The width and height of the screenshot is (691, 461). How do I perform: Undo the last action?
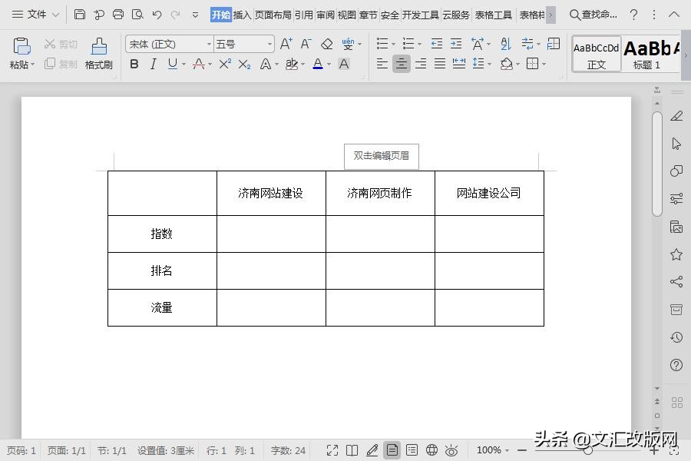tap(157, 13)
